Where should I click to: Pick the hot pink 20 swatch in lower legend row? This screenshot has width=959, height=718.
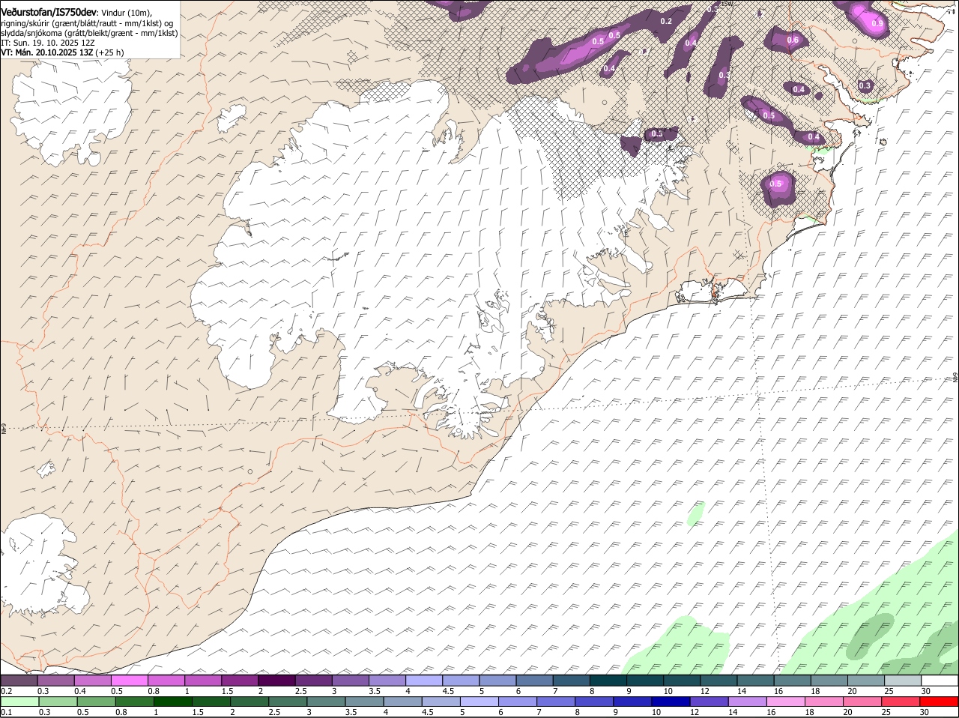pyautogui.click(x=862, y=702)
